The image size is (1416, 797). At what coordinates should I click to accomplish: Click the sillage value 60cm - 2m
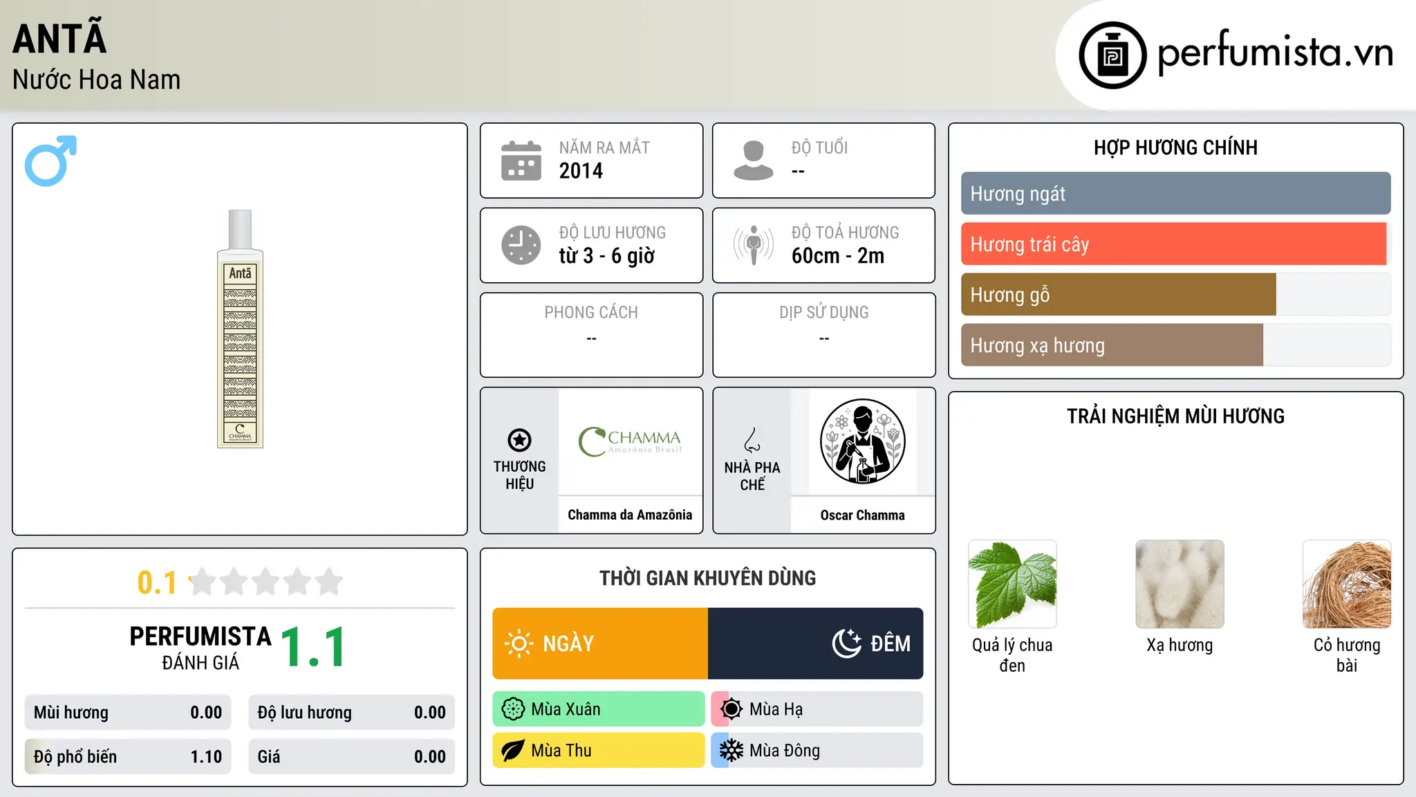click(x=838, y=256)
